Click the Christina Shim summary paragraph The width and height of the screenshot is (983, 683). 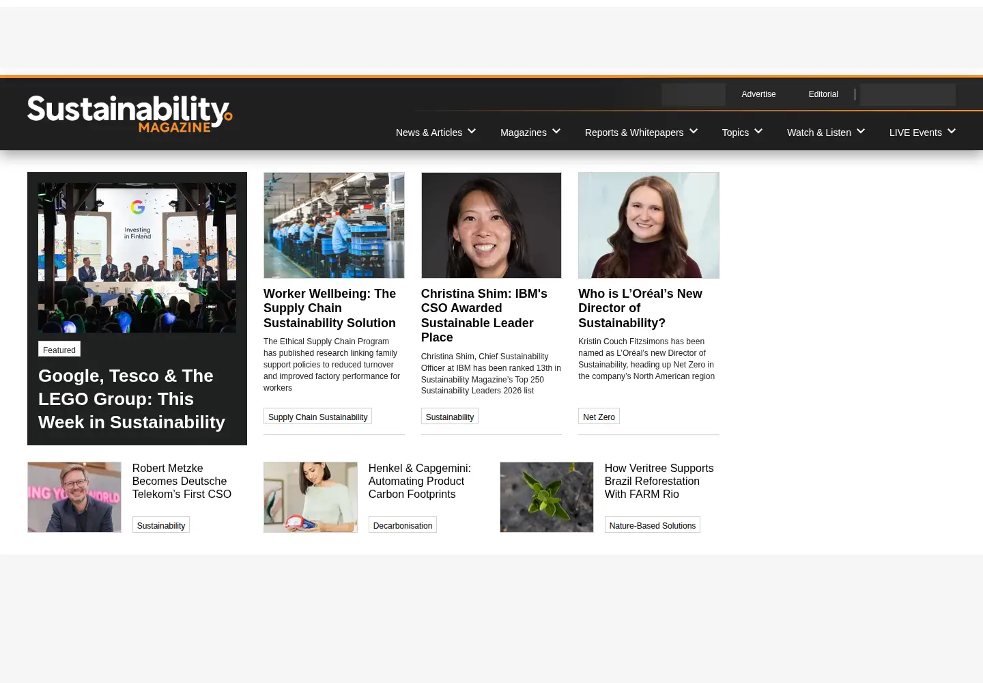tap(491, 374)
